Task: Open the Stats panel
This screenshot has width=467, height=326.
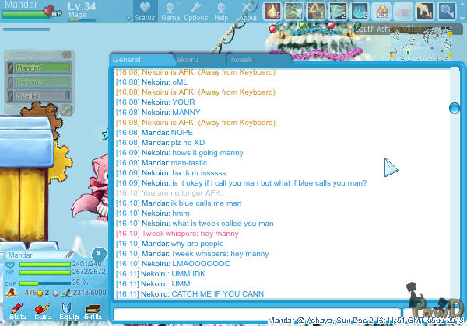Action: pyautogui.click(x=17, y=311)
